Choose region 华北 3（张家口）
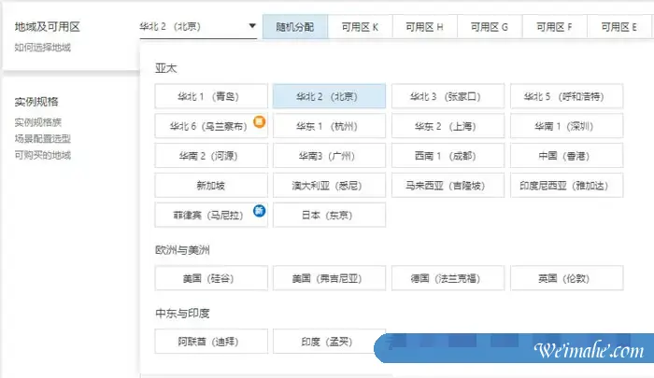Viewport: 654px width, 378px height. click(x=448, y=96)
